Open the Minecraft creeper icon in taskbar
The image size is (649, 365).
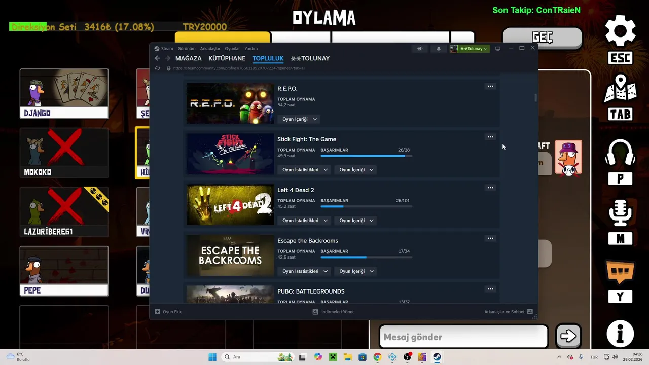click(333, 357)
